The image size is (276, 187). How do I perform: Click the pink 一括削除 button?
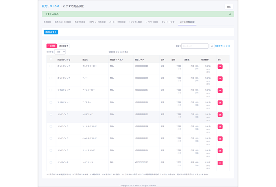(51, 46)
